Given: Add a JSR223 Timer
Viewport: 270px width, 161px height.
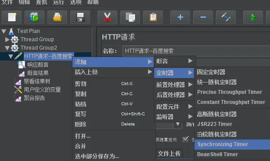Looking at the screenshot, I should (232, 124).
